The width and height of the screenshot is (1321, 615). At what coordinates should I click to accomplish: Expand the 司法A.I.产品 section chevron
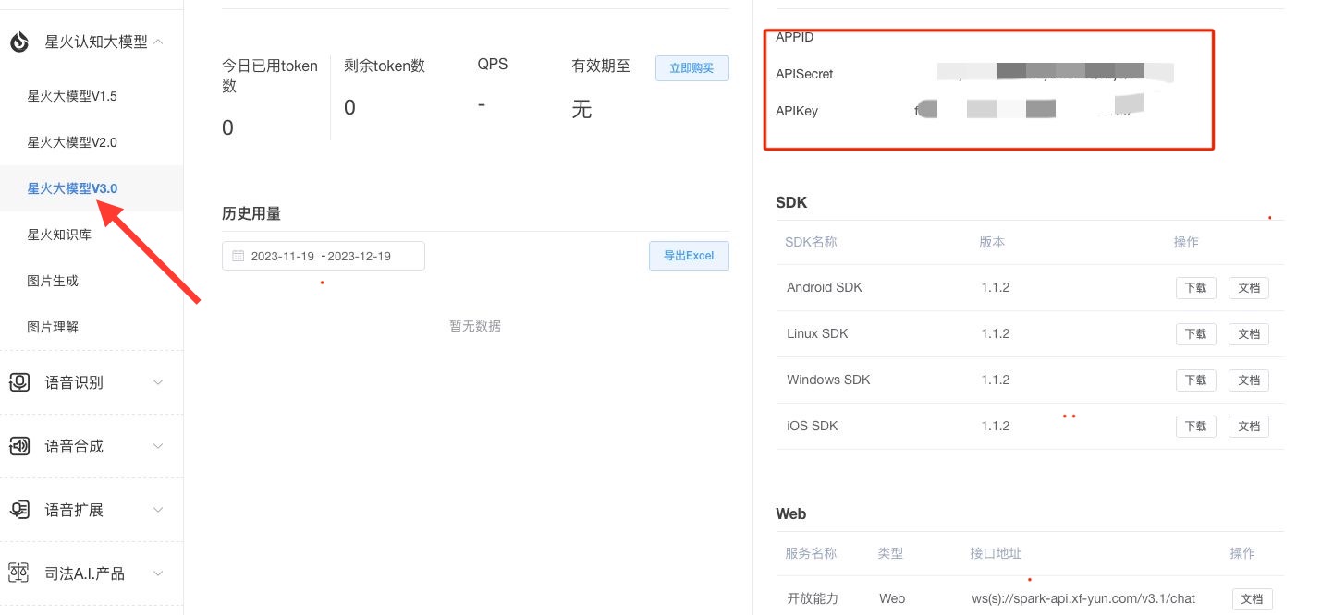[158, 573]
